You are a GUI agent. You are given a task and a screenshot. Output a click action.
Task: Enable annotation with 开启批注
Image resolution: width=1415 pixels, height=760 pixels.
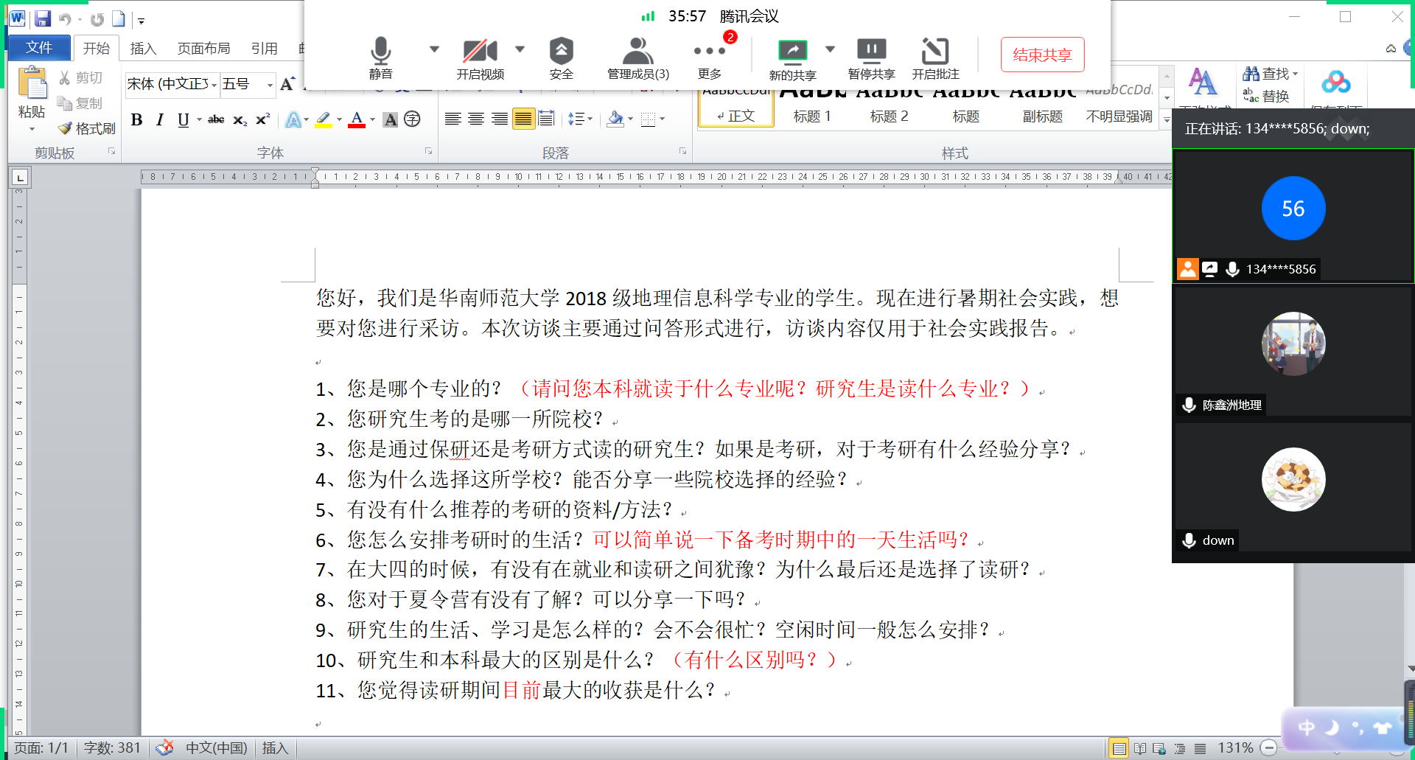point(935,58)
